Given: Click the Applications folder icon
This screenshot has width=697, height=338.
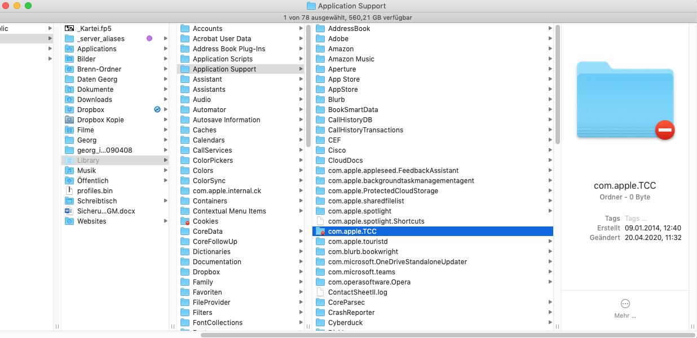Looking at the screenshot, I should click(x=69, y=48).
